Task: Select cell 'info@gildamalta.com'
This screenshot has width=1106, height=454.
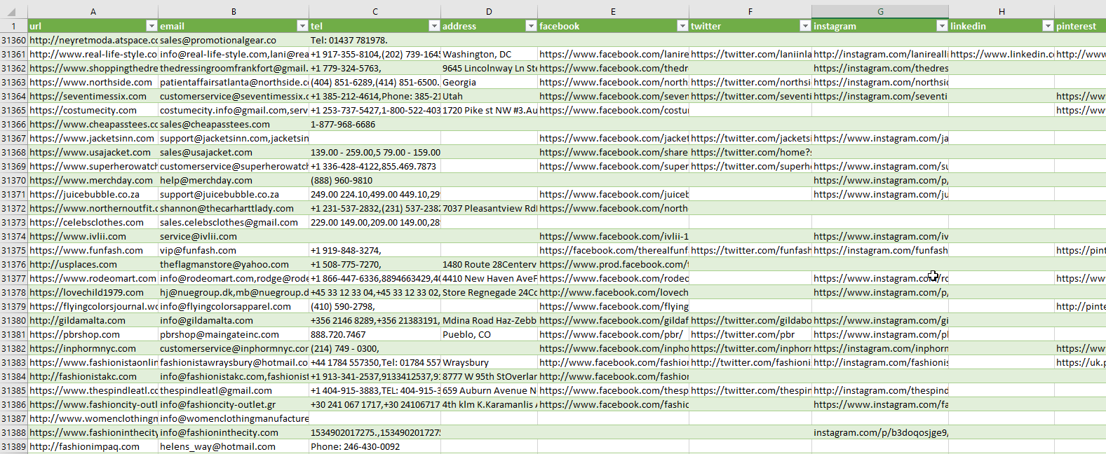Action: click(x=234, y=320)
